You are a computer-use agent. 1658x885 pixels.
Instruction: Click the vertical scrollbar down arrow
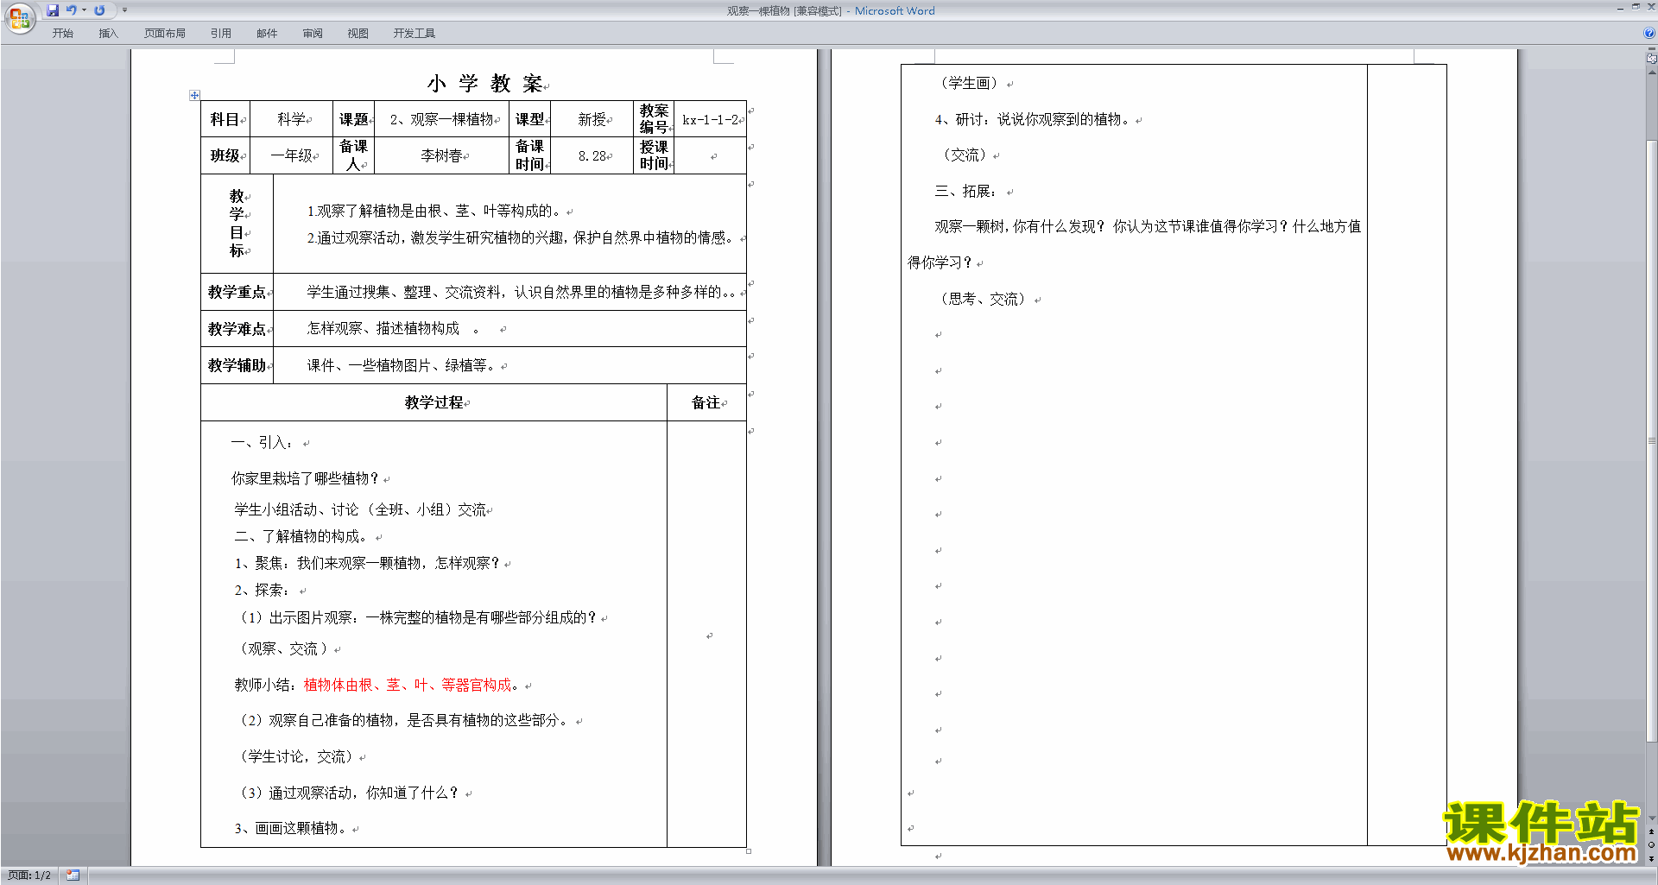1651,819
